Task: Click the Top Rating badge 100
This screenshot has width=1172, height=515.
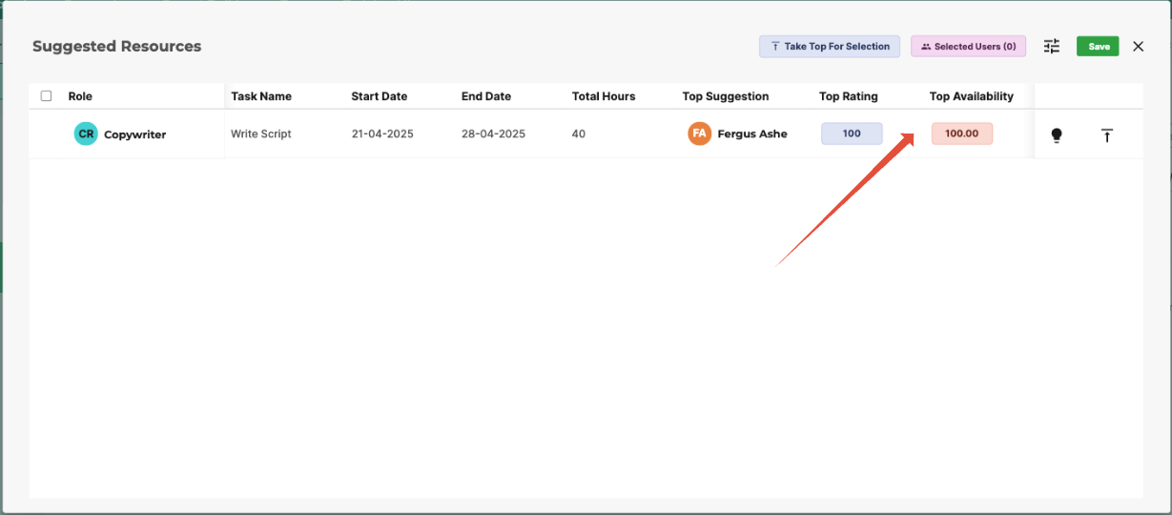Action: 852,134
